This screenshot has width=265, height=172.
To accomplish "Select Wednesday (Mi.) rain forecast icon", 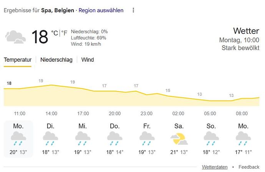I will click(83, 138).
